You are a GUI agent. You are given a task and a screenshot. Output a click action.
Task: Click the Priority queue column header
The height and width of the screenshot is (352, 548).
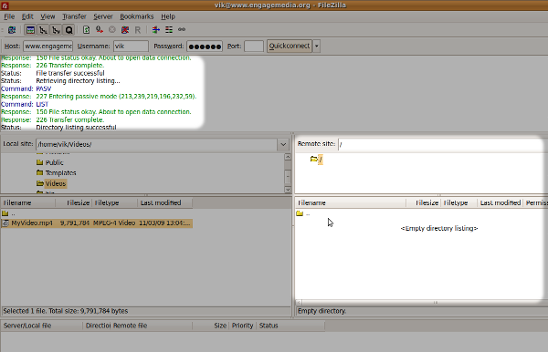coord(243,326)
